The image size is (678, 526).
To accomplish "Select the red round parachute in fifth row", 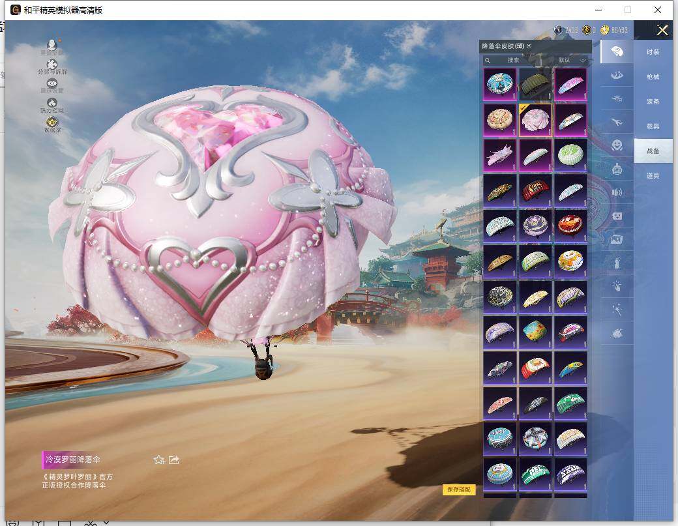I will point(570,226).
